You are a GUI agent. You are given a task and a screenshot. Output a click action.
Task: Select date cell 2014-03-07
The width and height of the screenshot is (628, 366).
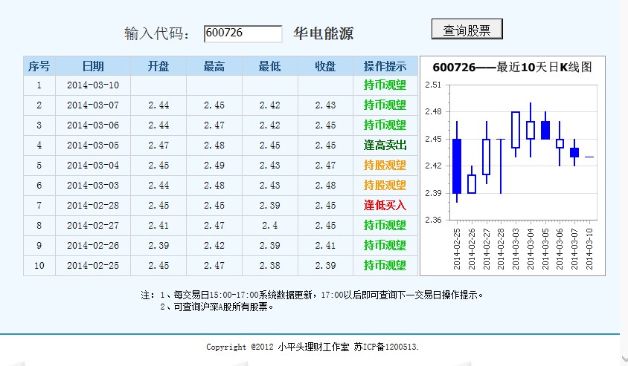93,105
